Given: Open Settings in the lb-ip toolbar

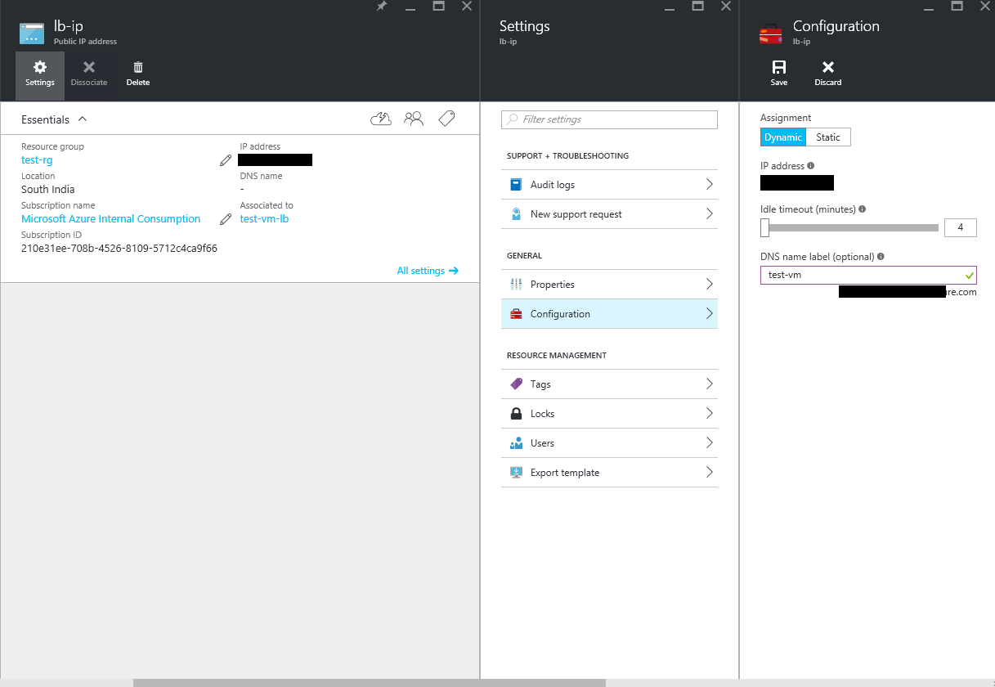Looking at the screenshot, I should tap(40, 74).
